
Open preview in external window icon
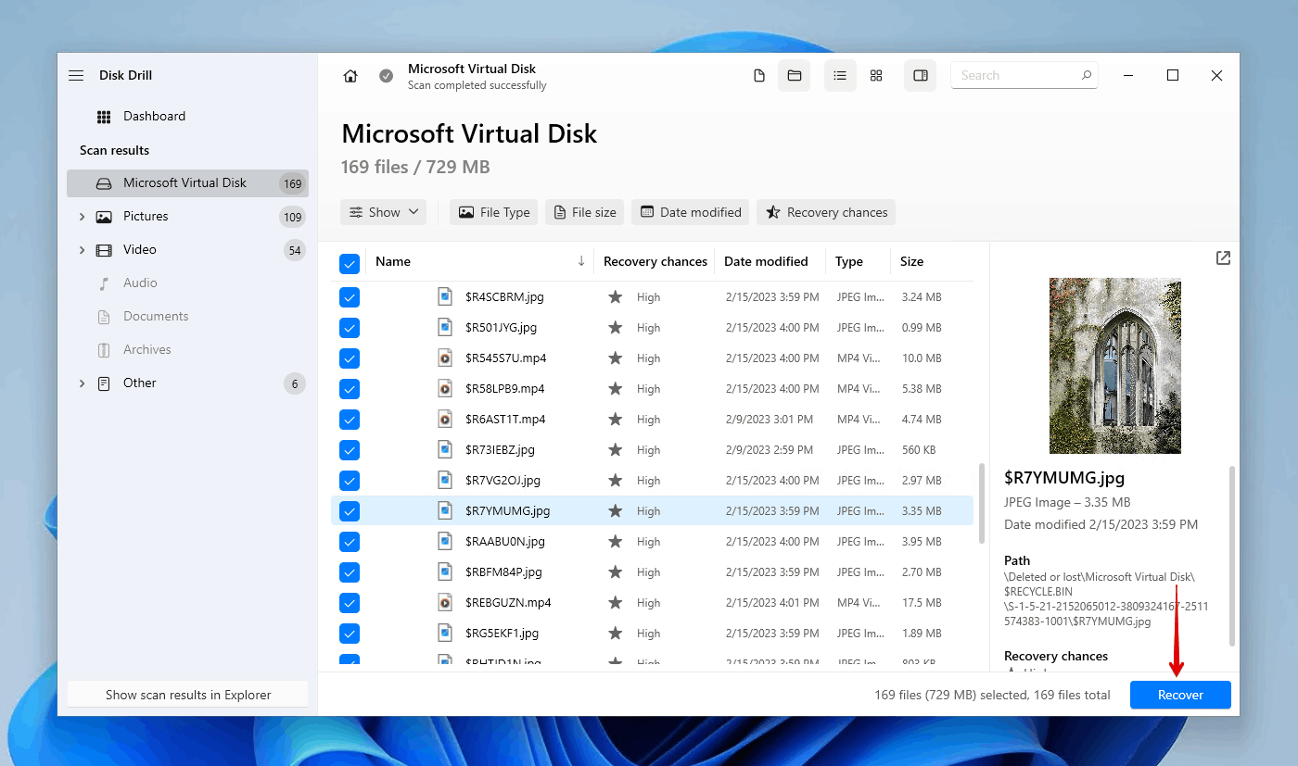[x=1223, y=258]
